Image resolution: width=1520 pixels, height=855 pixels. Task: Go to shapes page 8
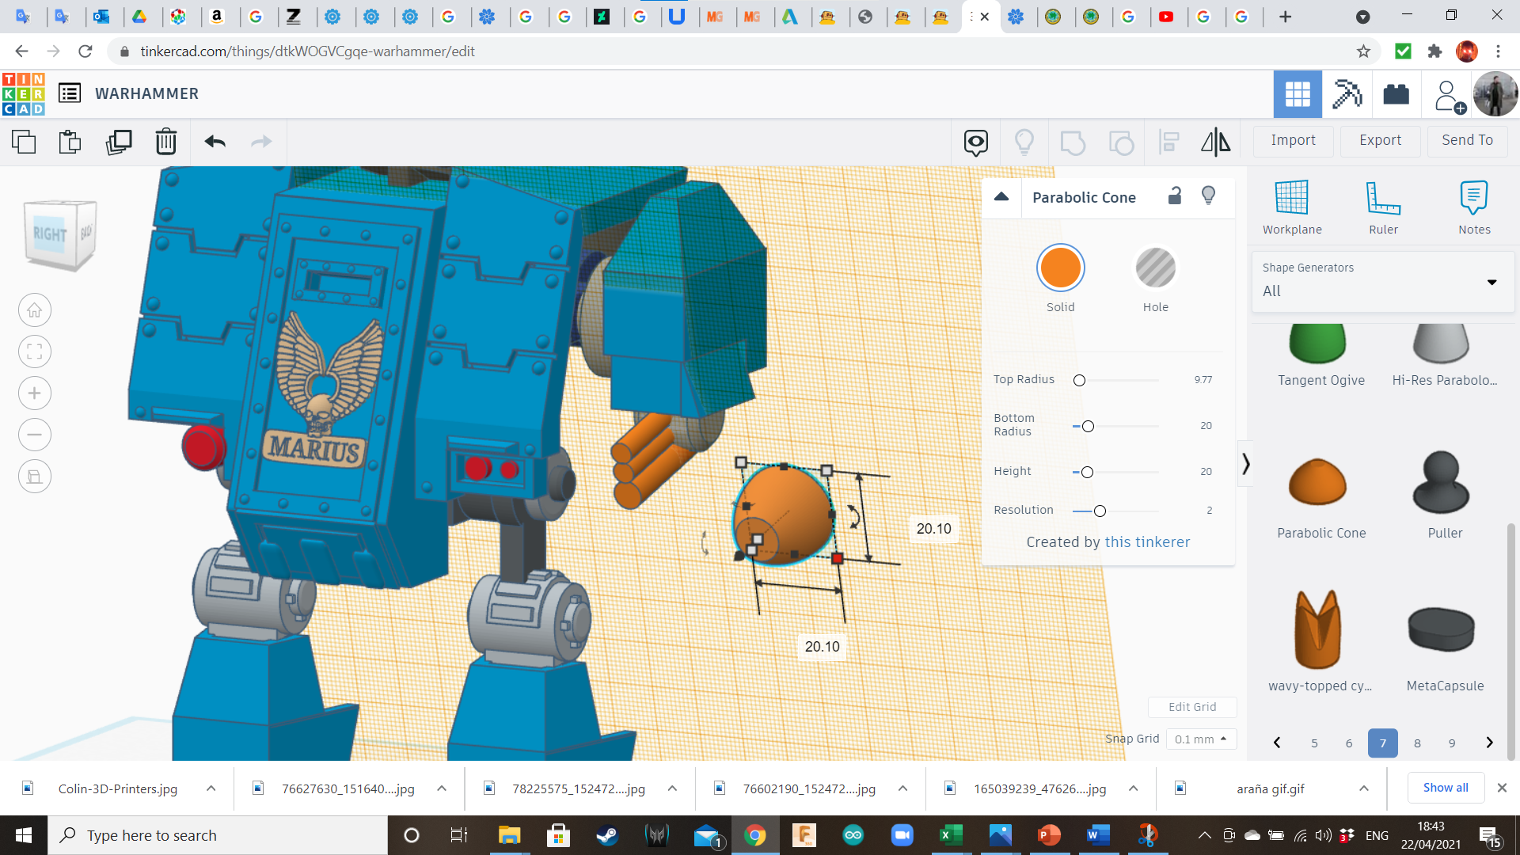coord(1417,743)
